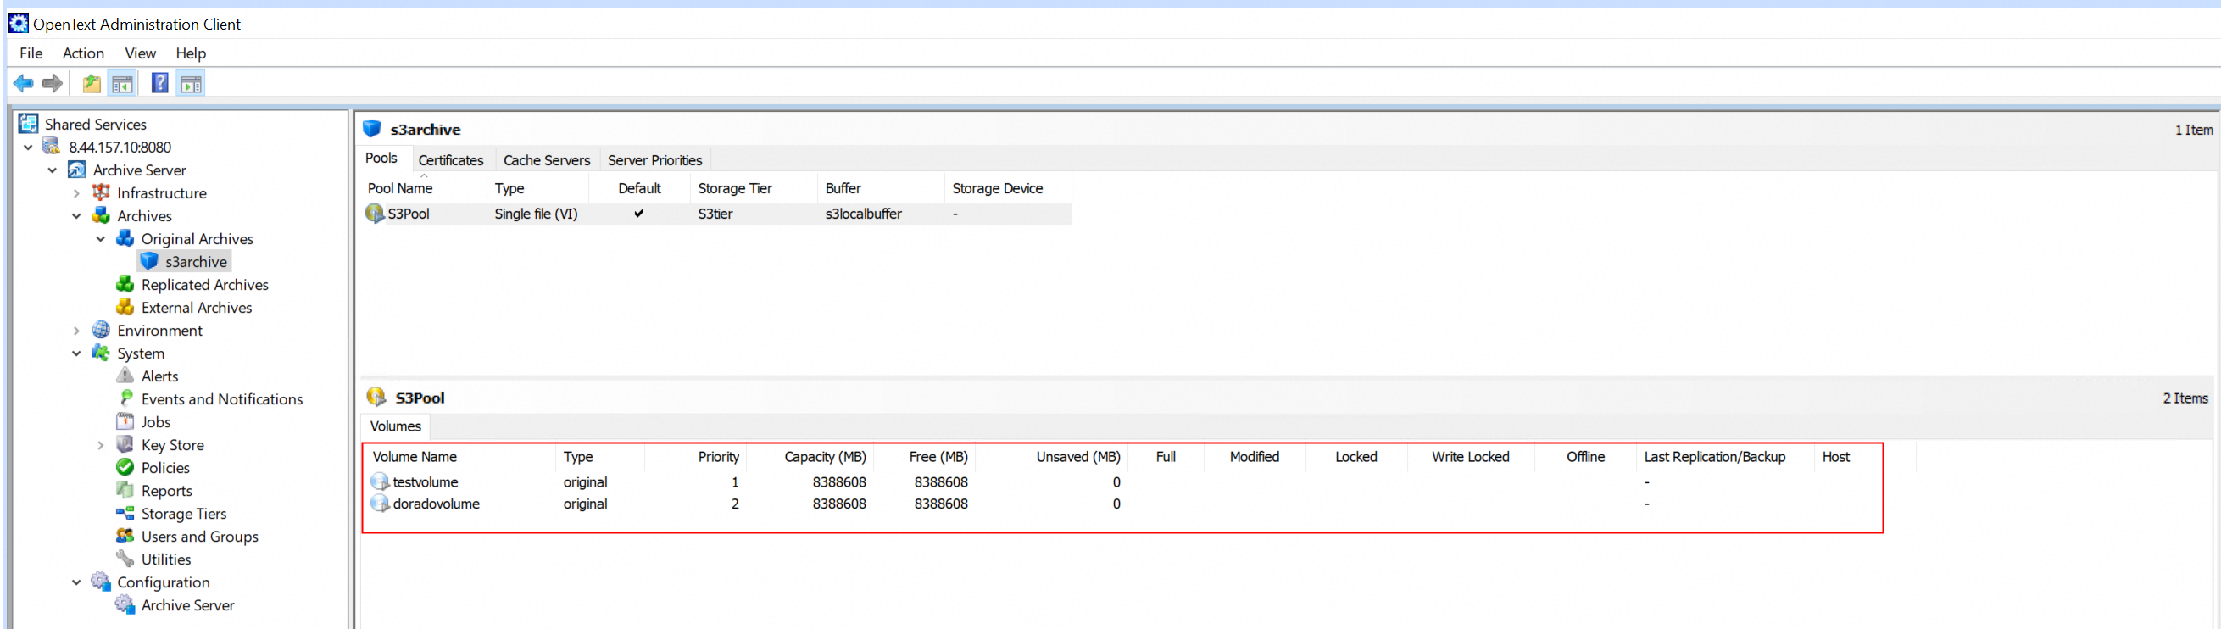Click the Reports icon
The height and width of the screenshot is (629, 2221).
click(x=125, y=489)
